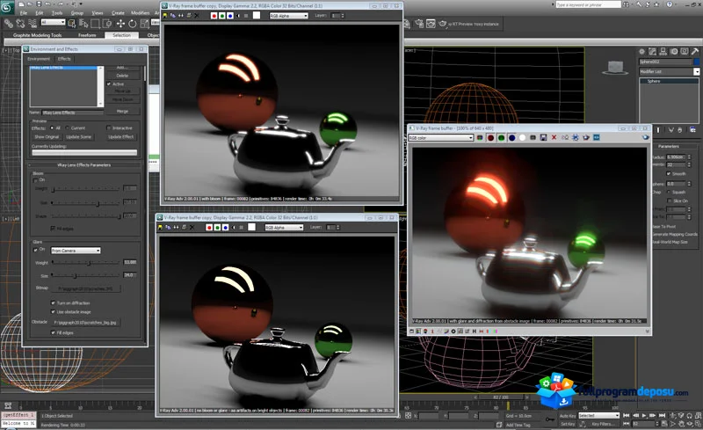Click the Update Scene button
The height and width of the screenshot is (430, 703).
[x=78, y=137]
